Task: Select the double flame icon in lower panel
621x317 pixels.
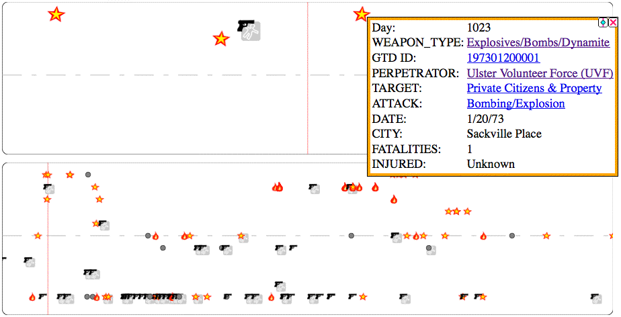Action: pos(277,187)
